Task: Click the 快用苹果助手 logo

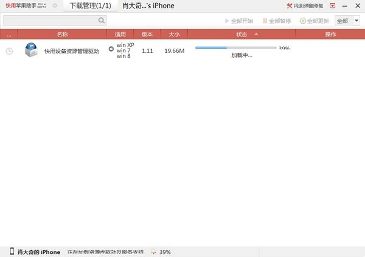Action: (x=26, y=5)
